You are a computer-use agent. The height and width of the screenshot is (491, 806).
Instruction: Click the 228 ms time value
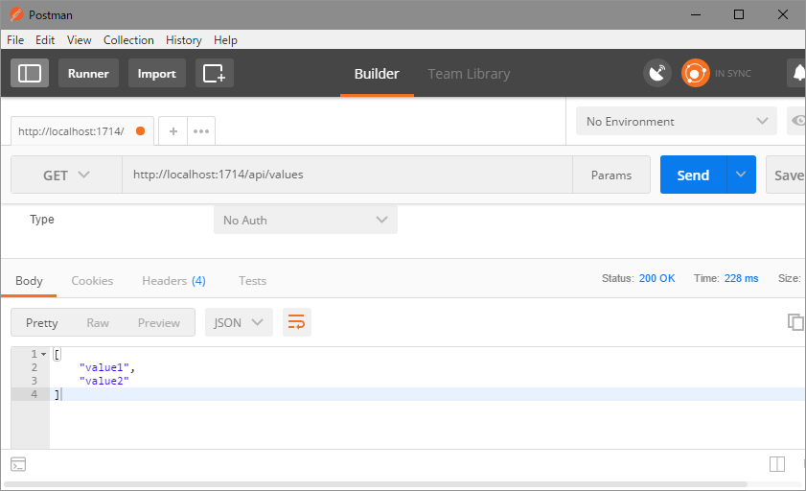coord(741,278)
